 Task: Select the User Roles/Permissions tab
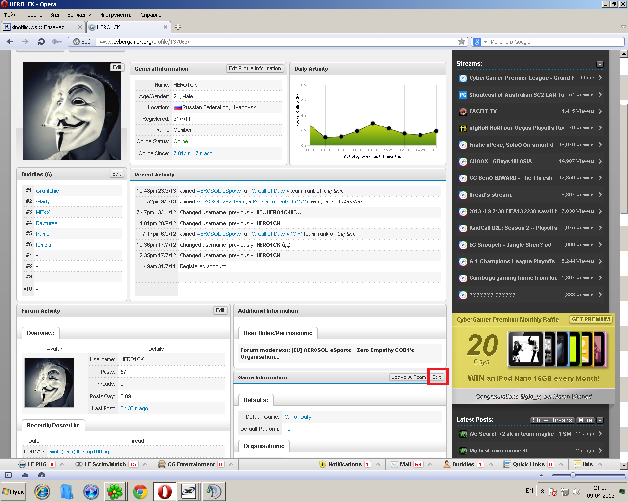tap(278, 333)
